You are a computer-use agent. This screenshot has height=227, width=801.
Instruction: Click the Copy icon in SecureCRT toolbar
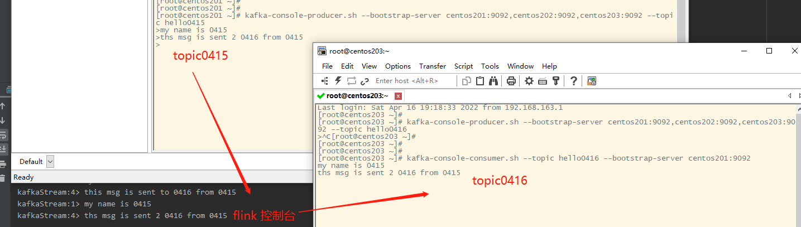467,81
